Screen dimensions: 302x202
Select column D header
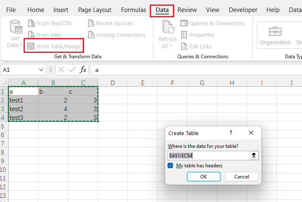(113, 83)
